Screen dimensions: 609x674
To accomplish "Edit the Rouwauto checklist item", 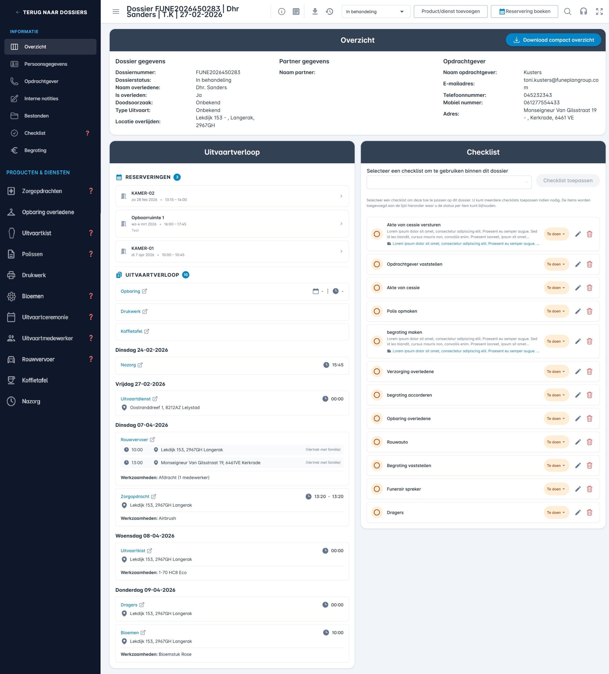I will [x=578, y=442].
